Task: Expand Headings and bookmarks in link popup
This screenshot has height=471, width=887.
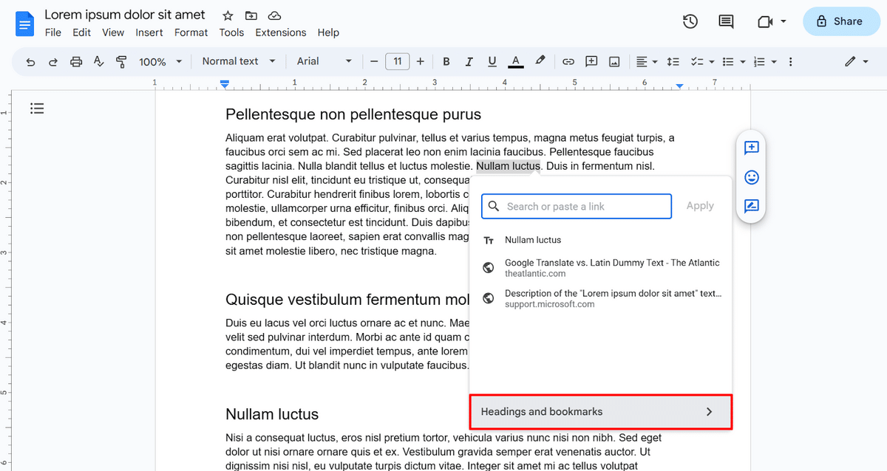Action: [600, 412]
